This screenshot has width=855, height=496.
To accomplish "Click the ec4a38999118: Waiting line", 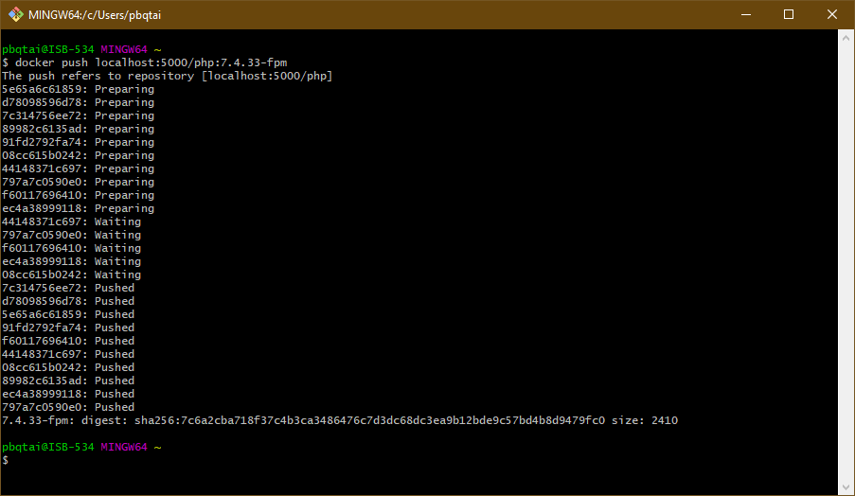I will tap(71, 261).
